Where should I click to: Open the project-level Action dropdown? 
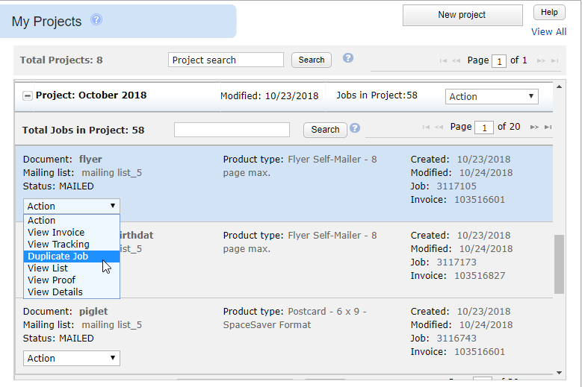tap(492, 96)
